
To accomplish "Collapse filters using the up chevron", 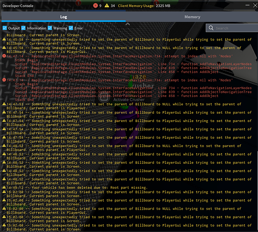I will (x=128, y=24).
